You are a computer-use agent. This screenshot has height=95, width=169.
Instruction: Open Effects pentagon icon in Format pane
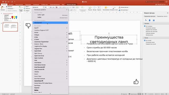pos(150,20)
